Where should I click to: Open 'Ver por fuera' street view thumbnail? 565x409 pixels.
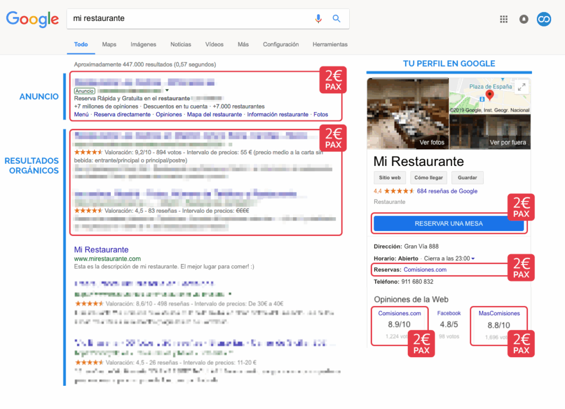point(490,132)
